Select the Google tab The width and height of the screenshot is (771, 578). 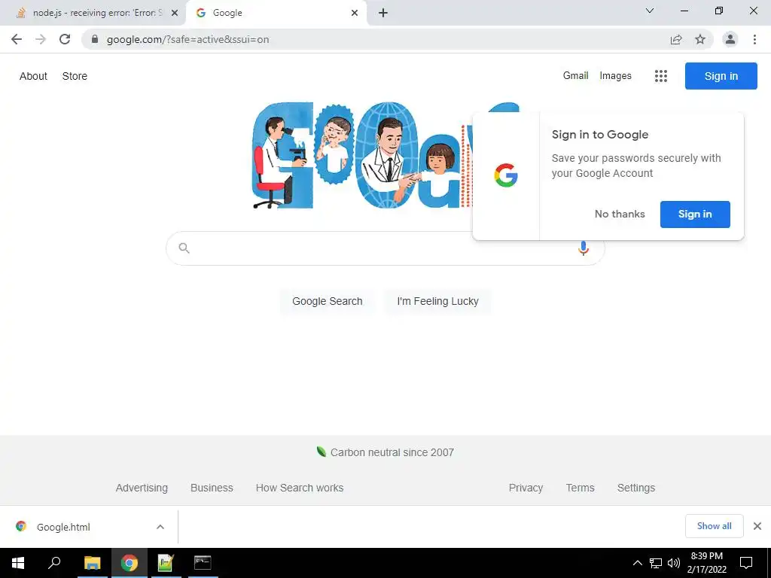276,13
